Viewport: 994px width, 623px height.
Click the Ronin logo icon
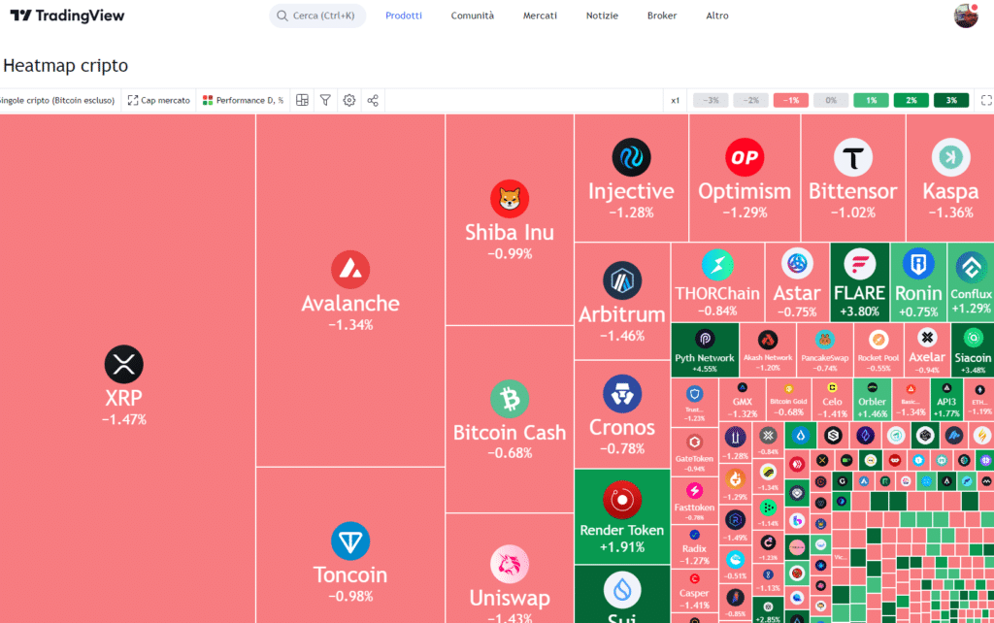pyautogui.click(x=918, y=264)
